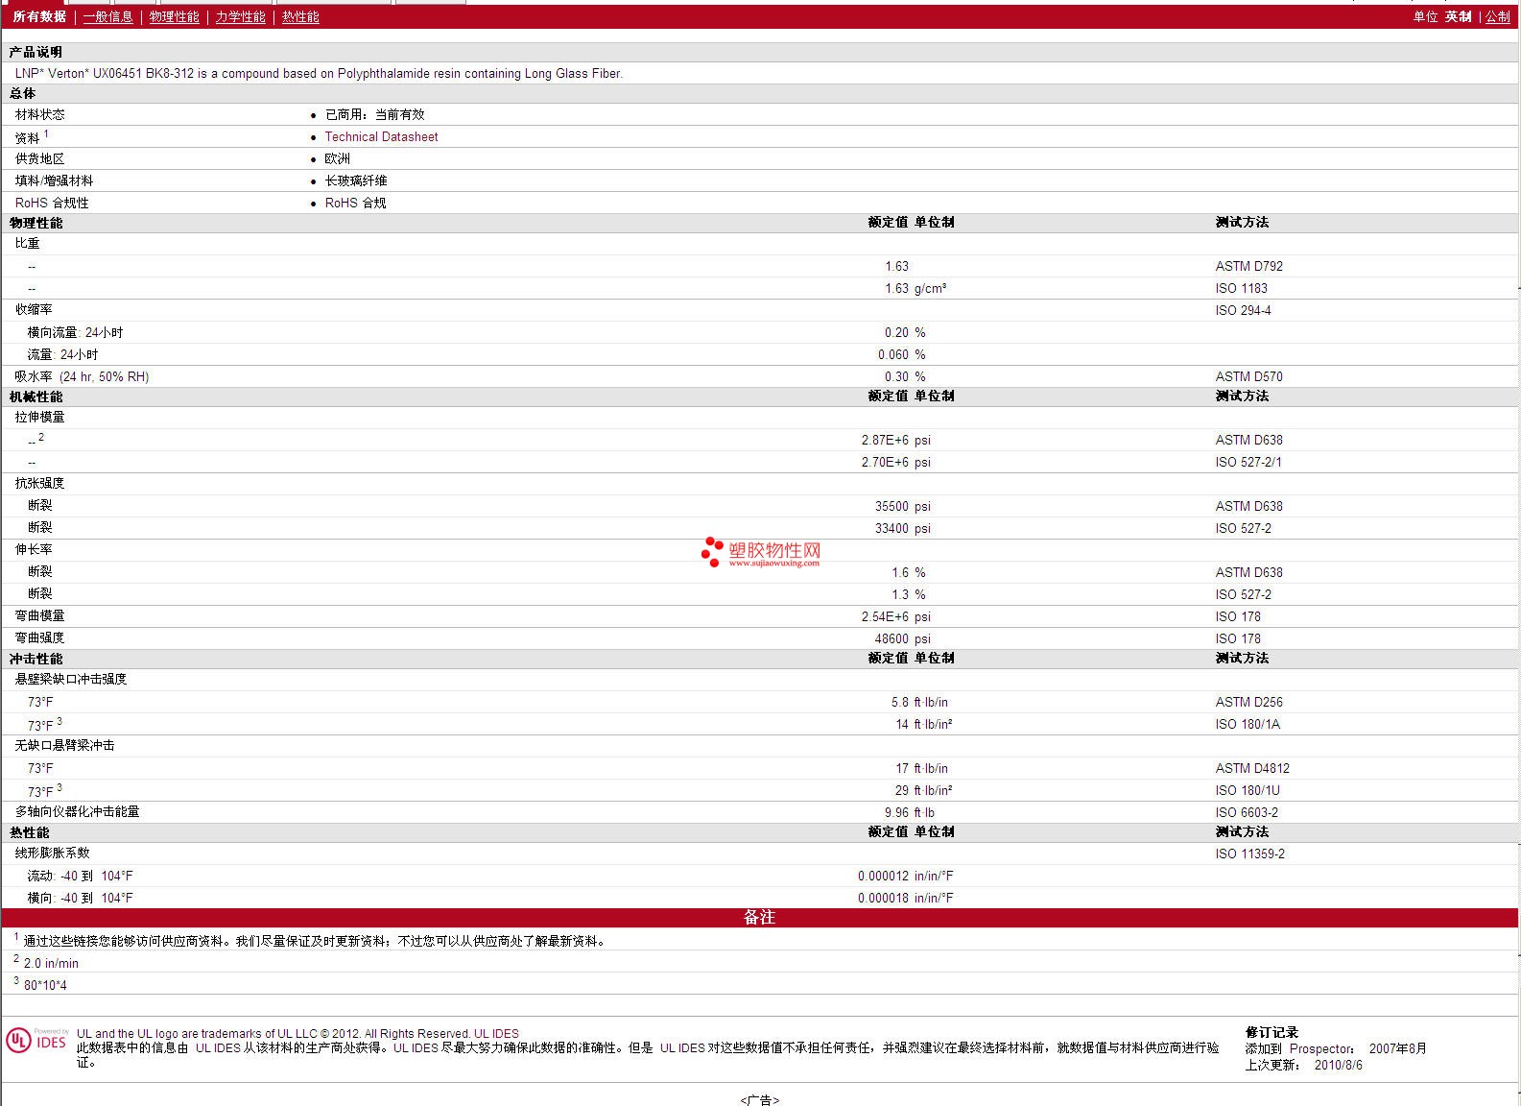The image size is (1521, 1106).
Task: Select the 修订记录 heading
Action: coord(1271,1032)
